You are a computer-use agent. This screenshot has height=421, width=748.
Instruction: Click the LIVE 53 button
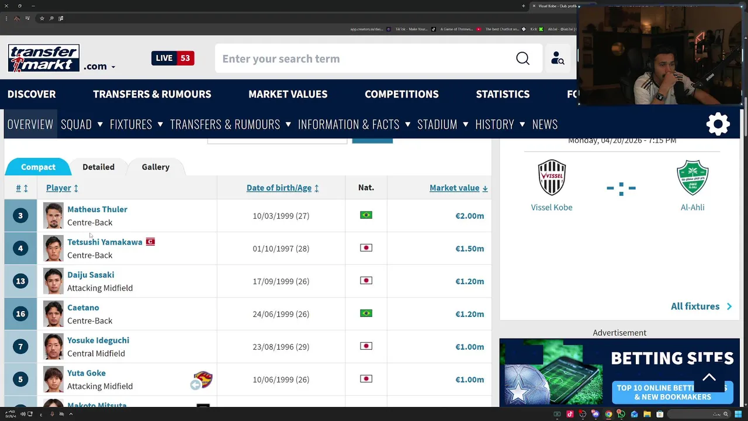pyautogui.click(x=173, y=58)
